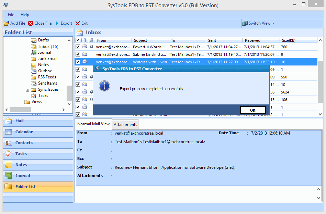Image resolution: width=326 pixels, height=214 pixels.
Task: Uncheck the Windies with 2 win checkbox
Action: (x=78, y=62)
